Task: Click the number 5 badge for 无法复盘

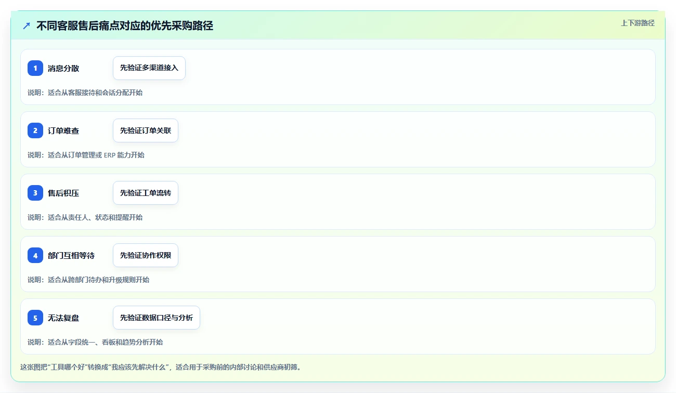Action: pyautogui.click(x=35, y=318)
